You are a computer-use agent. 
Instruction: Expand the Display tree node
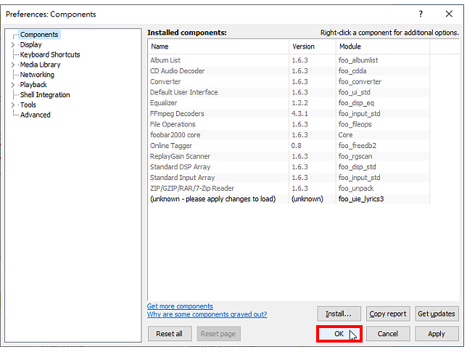(x=13, y=45)
